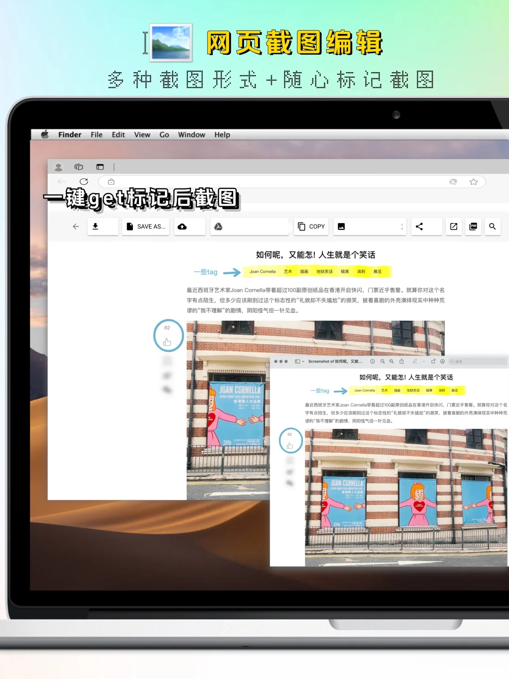The width and height of the screenshot is (509, 679).
Task: Zoom in on the screenshot in Preview
Action: click(391, 362)
